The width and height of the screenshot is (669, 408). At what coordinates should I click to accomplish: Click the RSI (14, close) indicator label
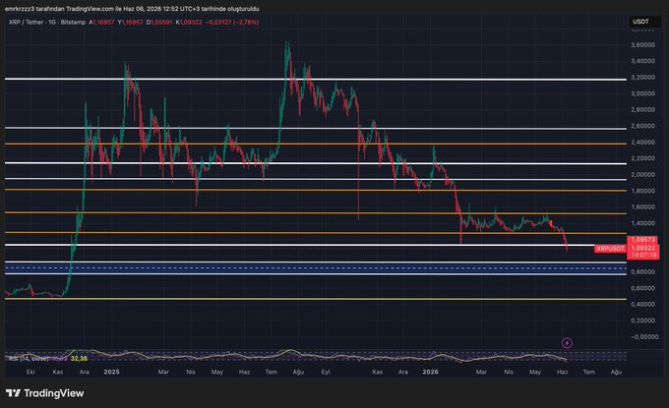pyautogui.click(x=29, y=359)
